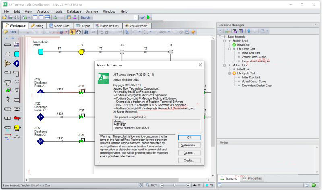Click the yellow compressor J2 on workspace

coord(81,52)
